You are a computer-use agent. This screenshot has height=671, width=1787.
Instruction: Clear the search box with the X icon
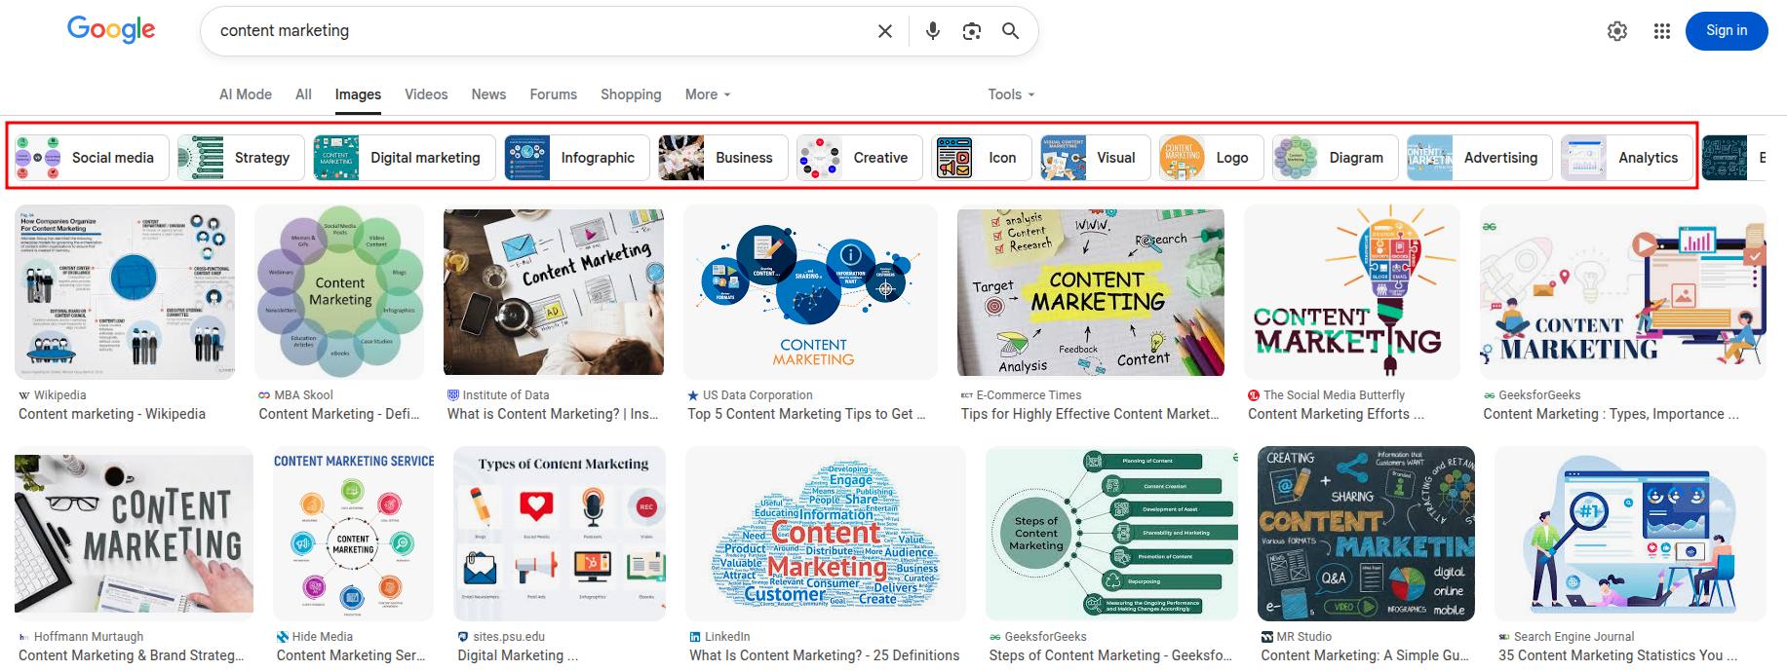click(885, 31)
